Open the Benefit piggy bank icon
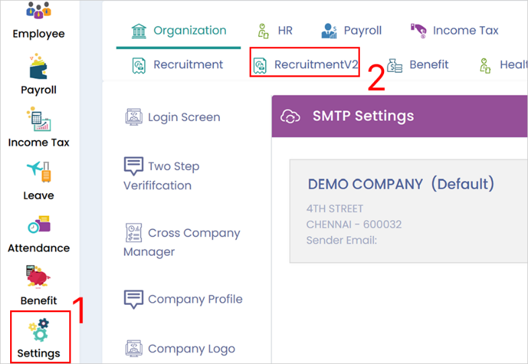528x364 pixels. point(38,277)
